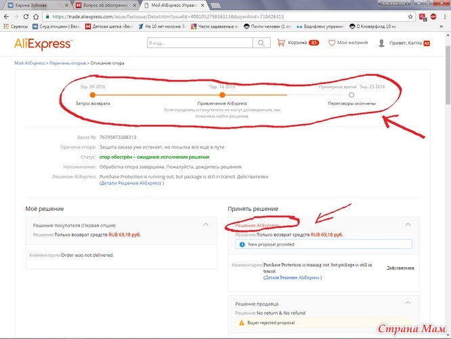
Task: Click 'Order was not delivered.' comment
Action: pos(87,255)
